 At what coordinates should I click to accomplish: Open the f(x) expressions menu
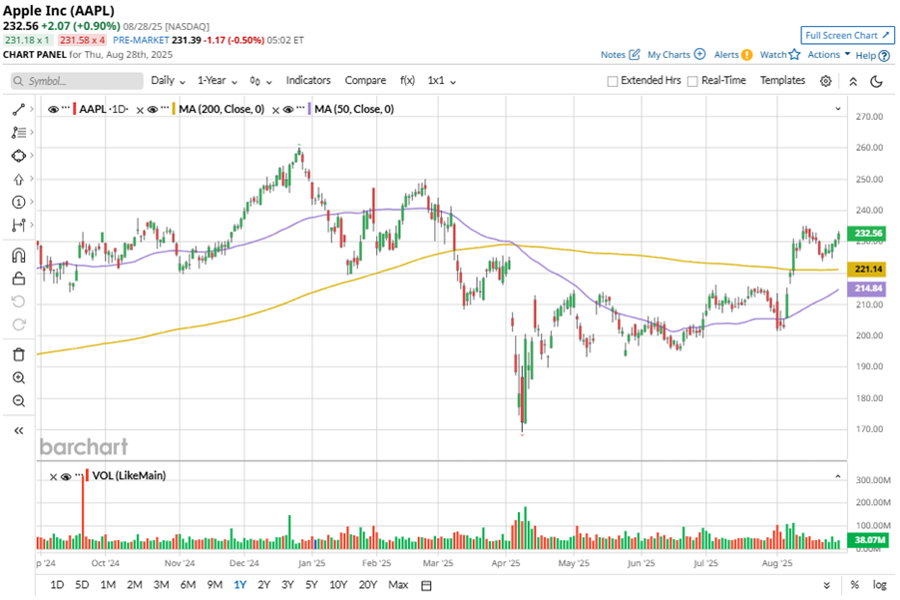(x=407, y=81)
